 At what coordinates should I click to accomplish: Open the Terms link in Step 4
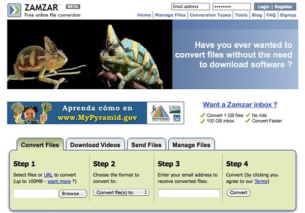click(261, 182)
